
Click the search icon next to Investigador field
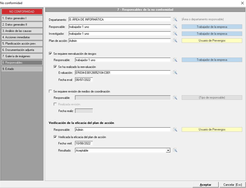pos(175,34)
